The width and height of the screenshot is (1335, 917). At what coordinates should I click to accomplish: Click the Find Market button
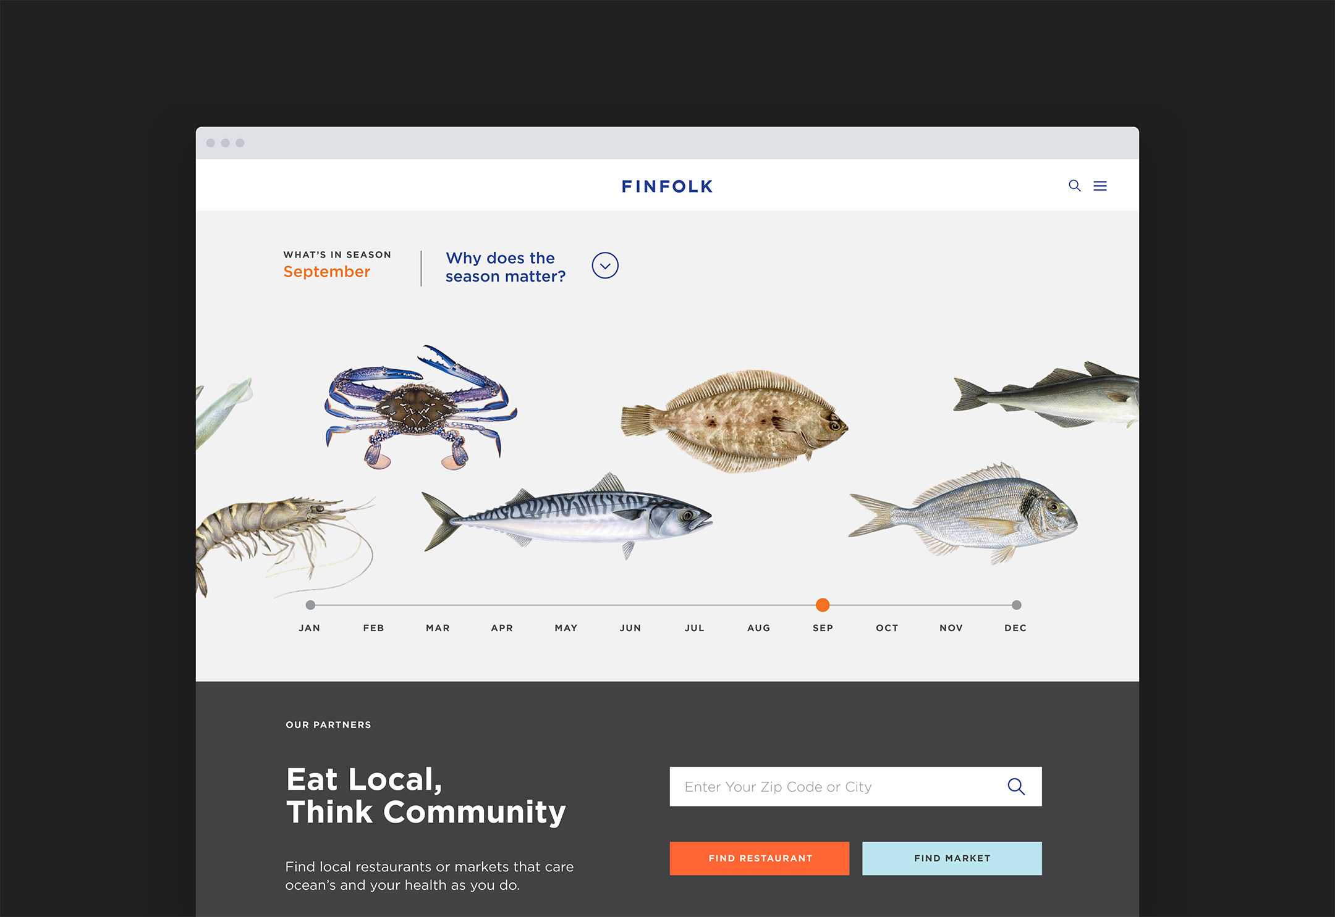[x=952, y=858]
